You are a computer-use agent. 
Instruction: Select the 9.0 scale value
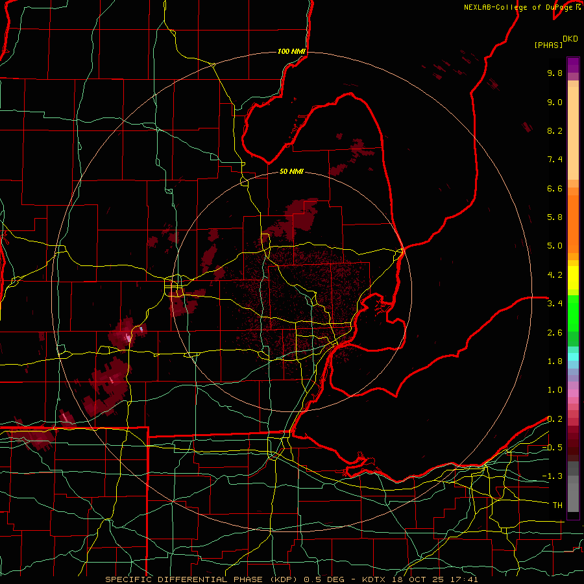tap(555, 102)
